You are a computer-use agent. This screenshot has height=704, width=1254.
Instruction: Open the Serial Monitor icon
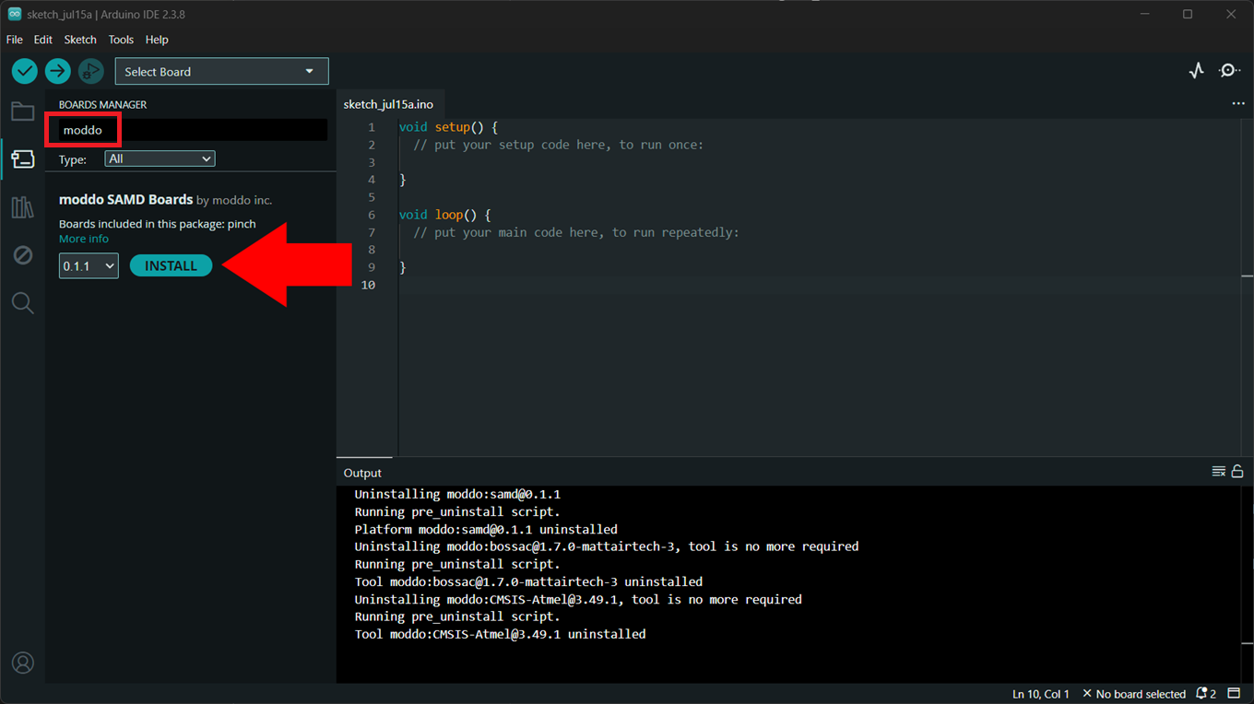point(1229,71)
